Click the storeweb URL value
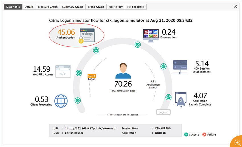 [x=91, y=128]
